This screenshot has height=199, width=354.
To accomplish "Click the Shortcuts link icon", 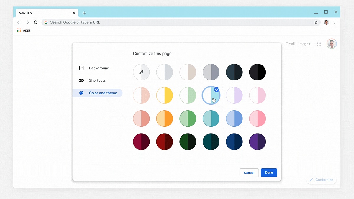I will pyautogui.click(x=81, y=80).
